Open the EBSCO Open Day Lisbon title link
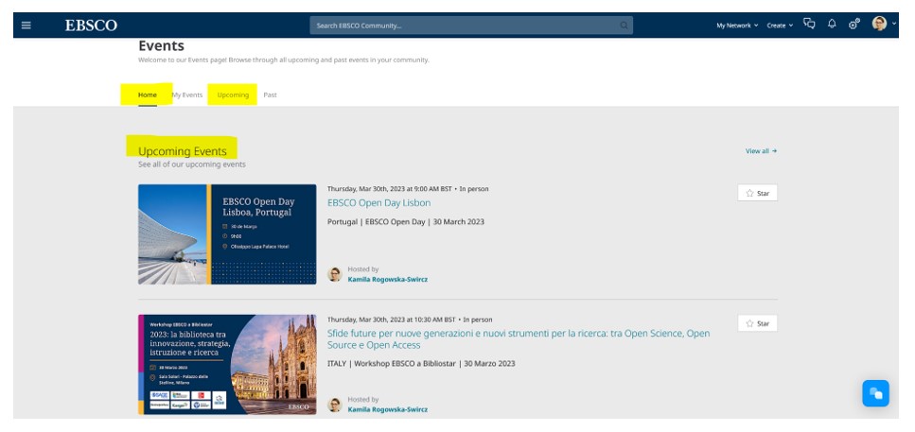The height and width of the screenshot is (432, 915). coord(378,202)
